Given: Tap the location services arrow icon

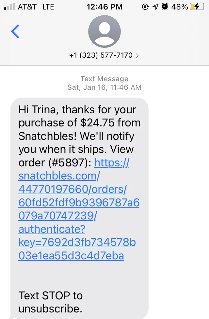Looking at the screenshot, I should pos(155,7).
